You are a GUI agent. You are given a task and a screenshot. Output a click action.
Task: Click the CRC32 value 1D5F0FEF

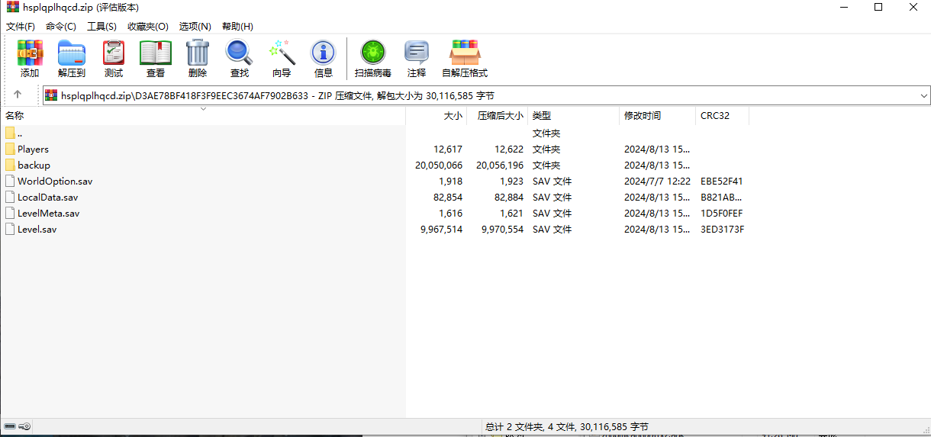[722, 213]
